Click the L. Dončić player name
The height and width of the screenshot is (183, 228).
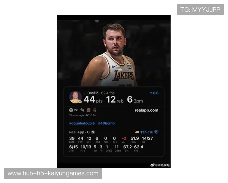pos(91,93)
